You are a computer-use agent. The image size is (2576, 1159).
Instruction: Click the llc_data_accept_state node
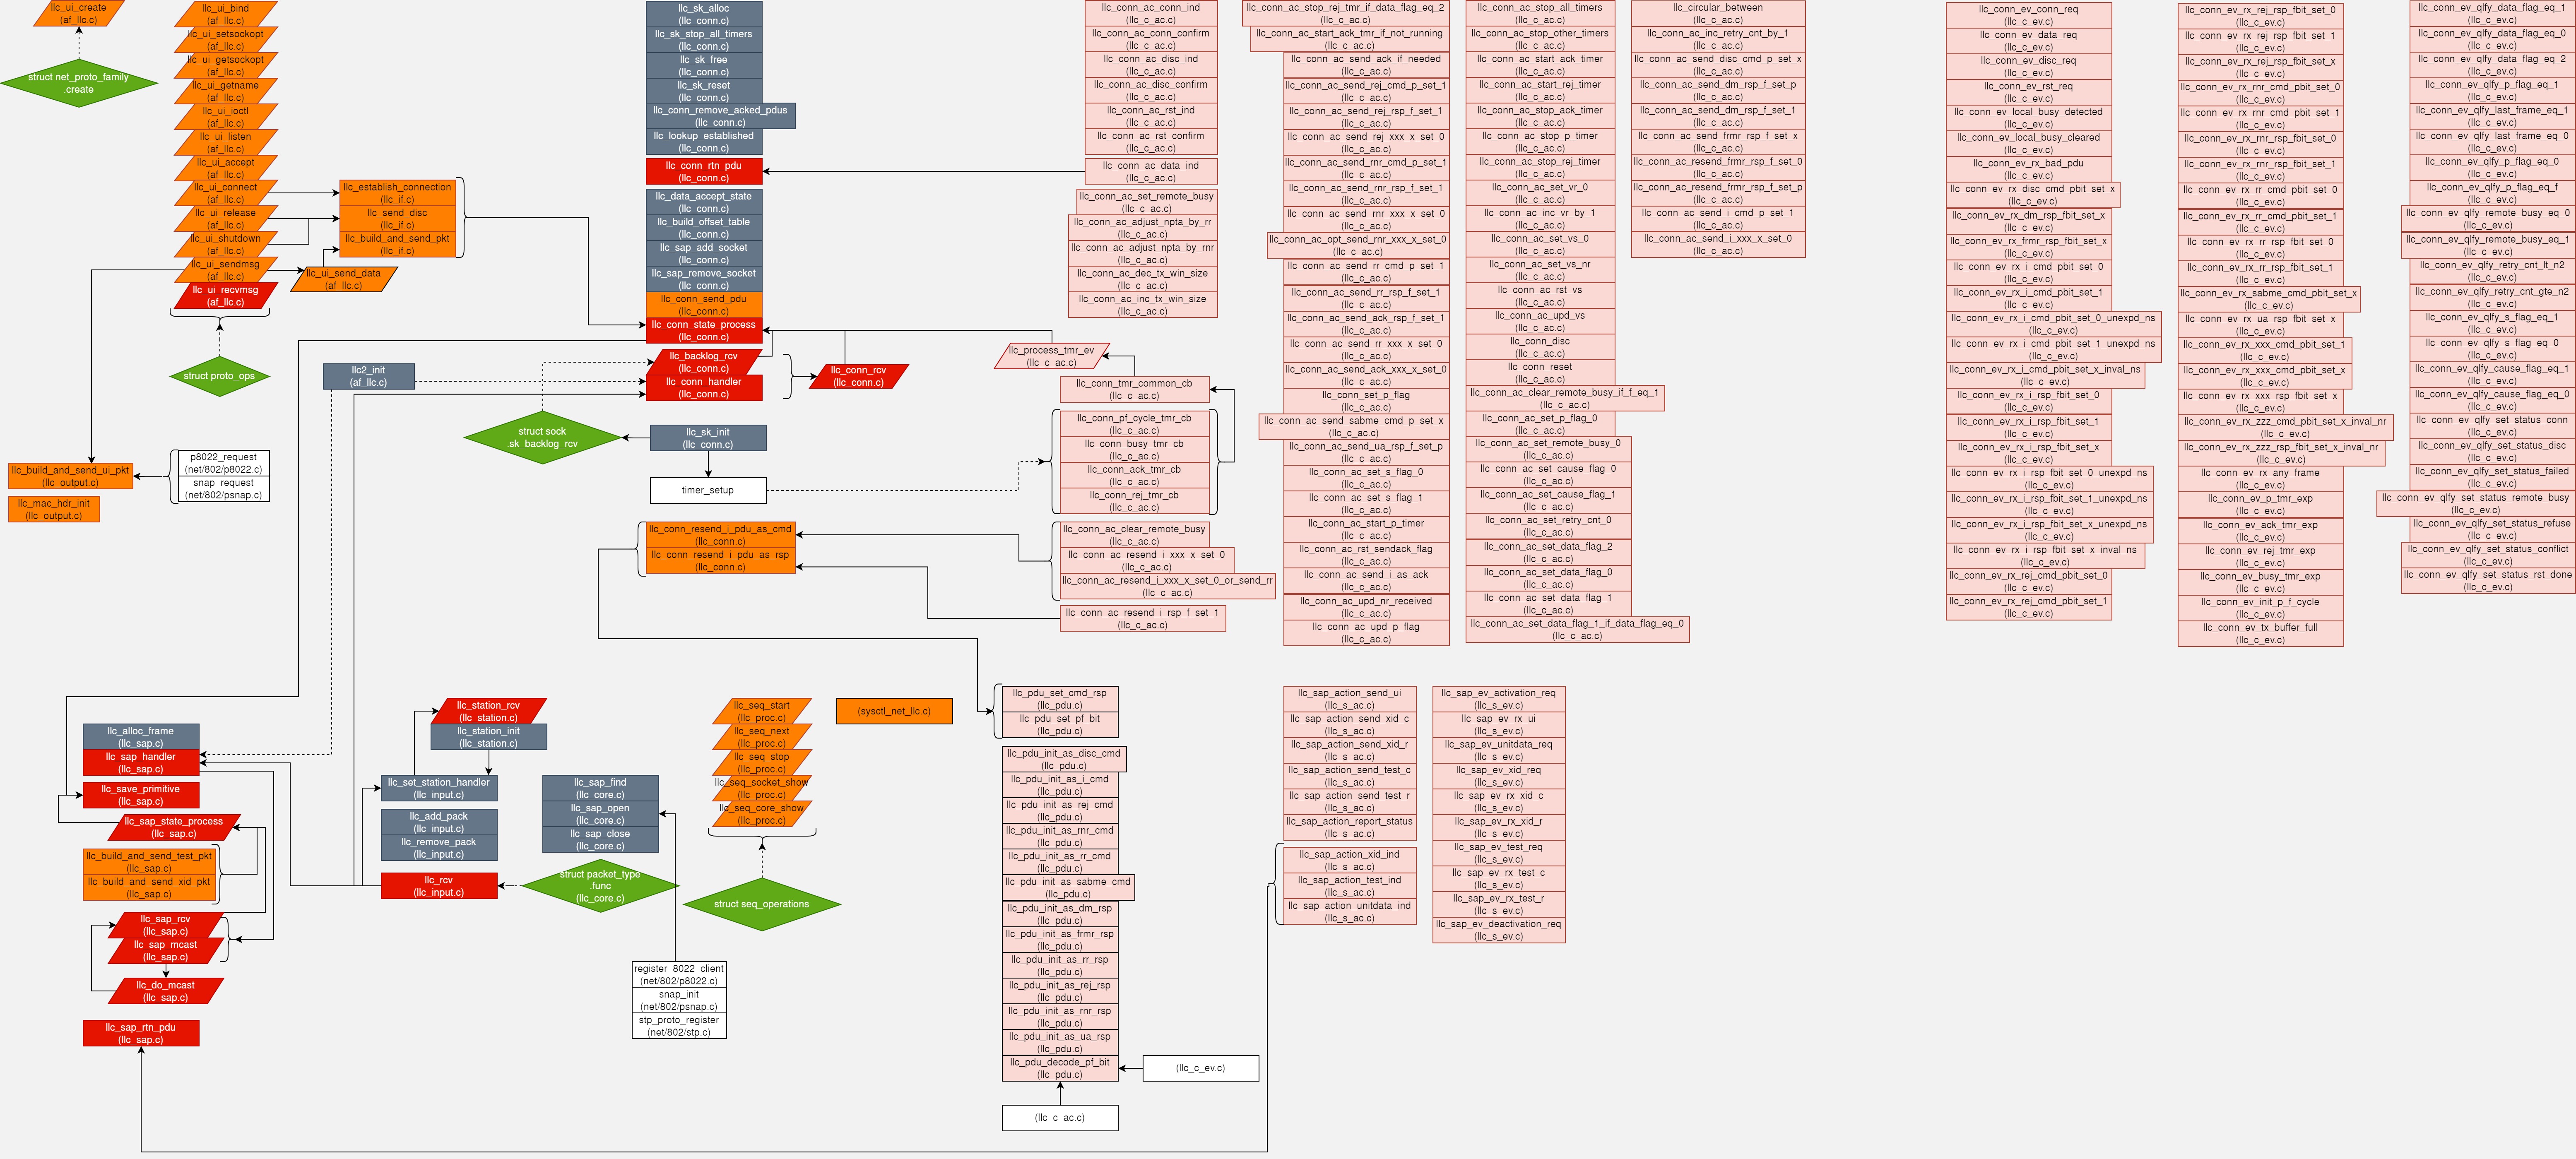tap(704, 202)
